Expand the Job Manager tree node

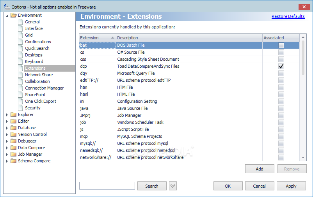point(7,155)
